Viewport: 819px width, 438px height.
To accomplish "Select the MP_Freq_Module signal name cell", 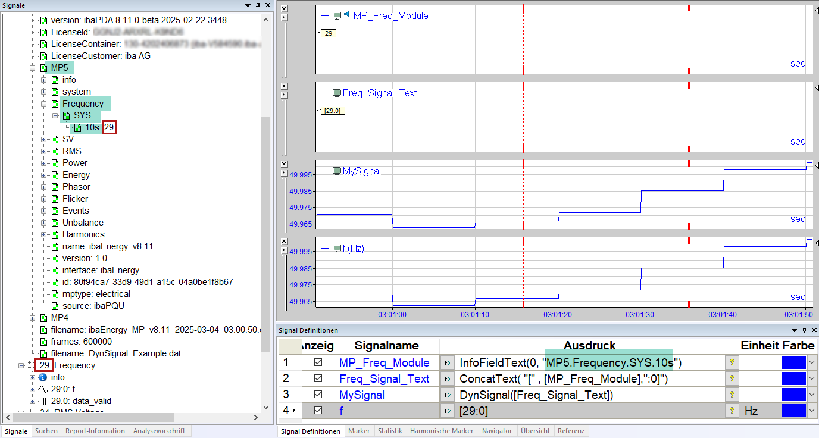I will [x=387, y=362].
